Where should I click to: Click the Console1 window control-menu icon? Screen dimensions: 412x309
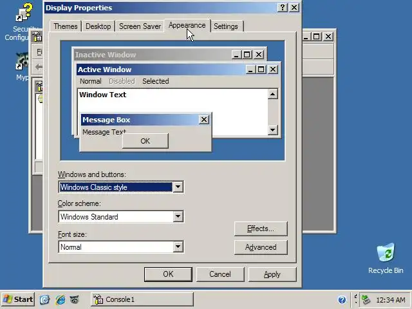(37, 37)
